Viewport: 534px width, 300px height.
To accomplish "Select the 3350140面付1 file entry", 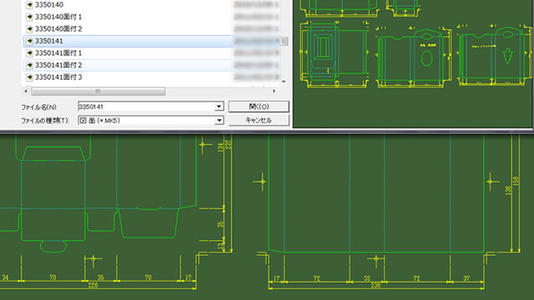I will tap(58, 17).
